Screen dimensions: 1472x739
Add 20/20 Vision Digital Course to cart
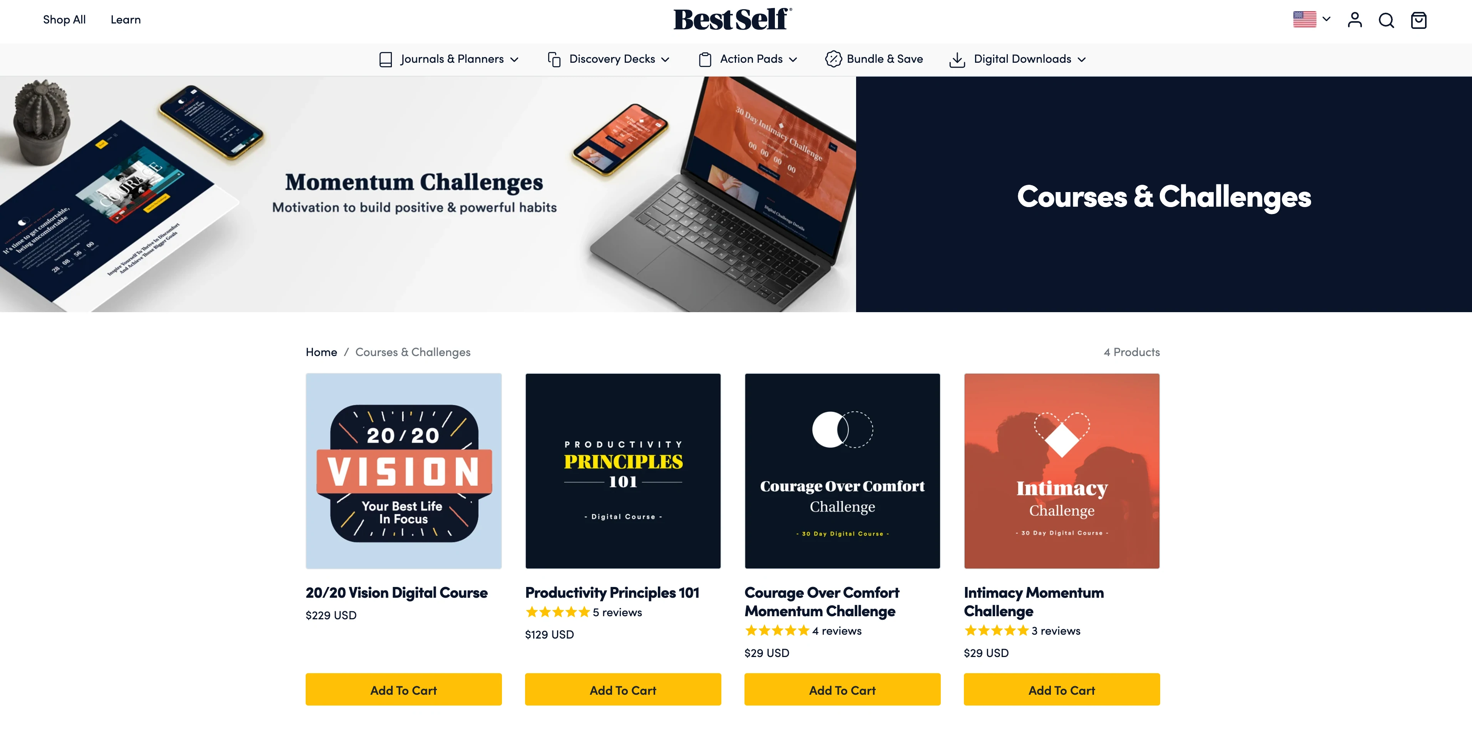[x=403, y=689]
